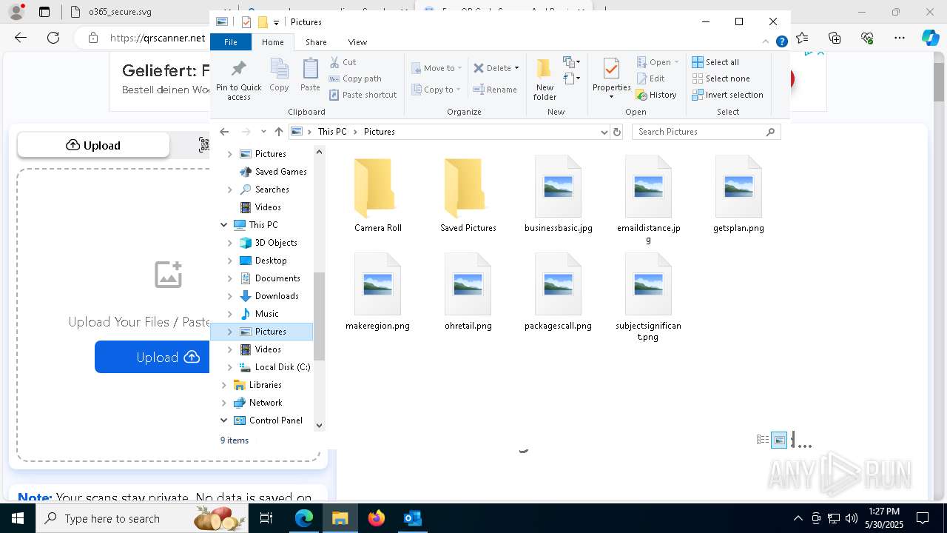The width and height of the screenshot is (947, 533).
Task: Expand the Libraries tree node
Action: (x=223, y=385)
